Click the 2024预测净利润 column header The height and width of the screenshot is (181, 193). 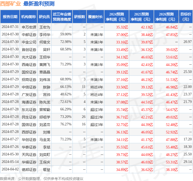pyautogui.click(x=117, y=17)
